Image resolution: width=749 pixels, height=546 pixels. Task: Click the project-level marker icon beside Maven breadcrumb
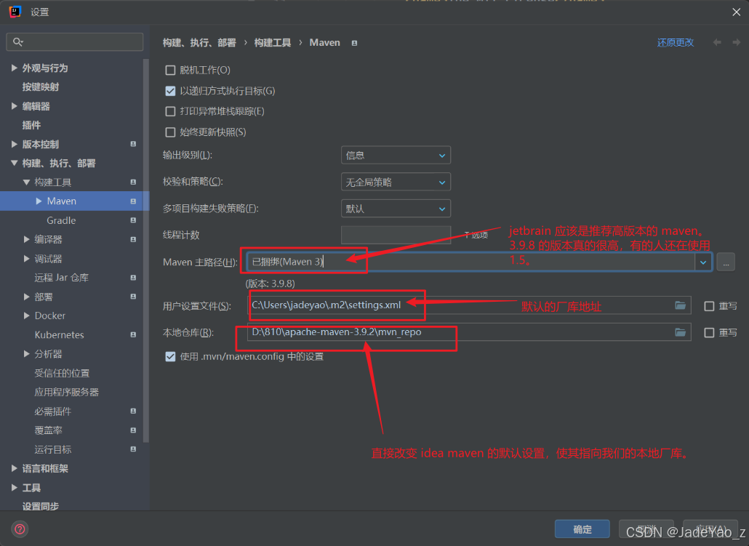click(354, 43)
